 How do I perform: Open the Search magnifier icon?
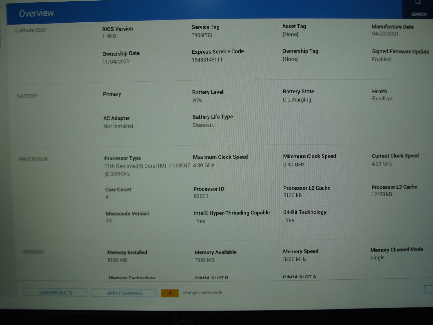click(418, 3)
